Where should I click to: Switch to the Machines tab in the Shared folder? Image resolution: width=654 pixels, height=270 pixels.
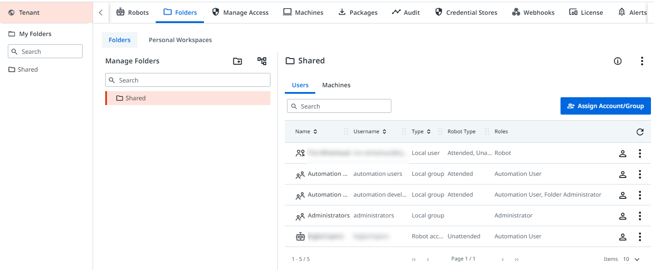click(x=336, y=85)
